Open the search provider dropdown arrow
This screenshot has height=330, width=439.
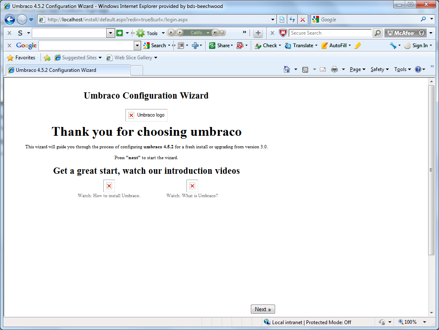[432, 19]
